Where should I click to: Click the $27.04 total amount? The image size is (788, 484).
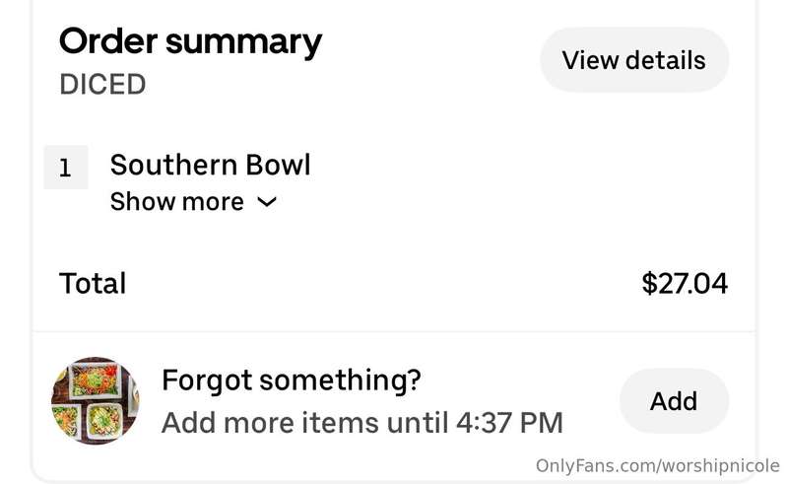[x=685, y=283]
